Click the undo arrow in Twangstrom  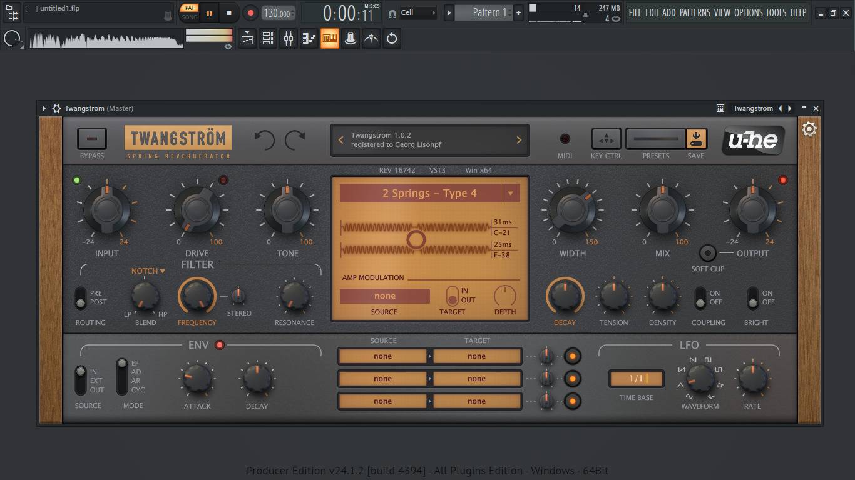pyautogui.click(x=264, y=139)
